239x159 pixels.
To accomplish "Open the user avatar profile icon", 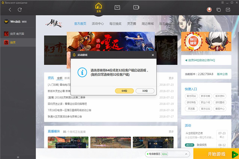I will 209,9.
